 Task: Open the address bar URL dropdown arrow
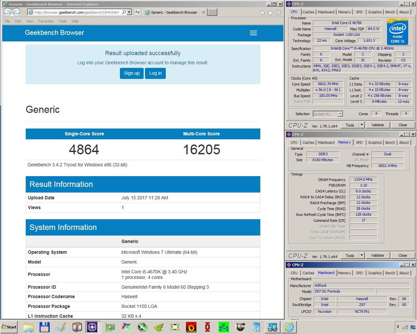pyautogui.click(x=130, y=12)
